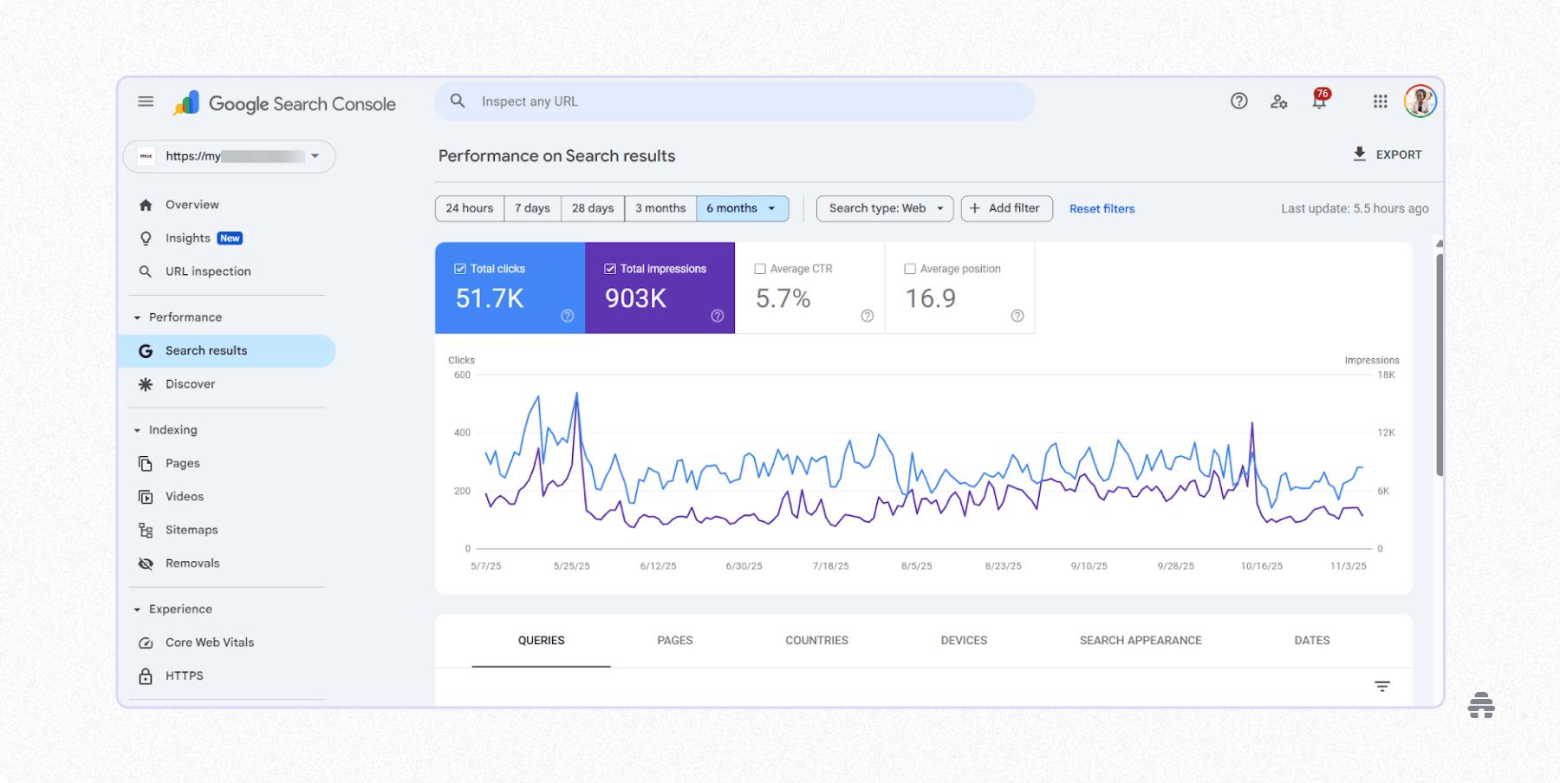Open the Search type: Web dropdown
Viewport: 1560px width, 783px height.
click(885, 208)
